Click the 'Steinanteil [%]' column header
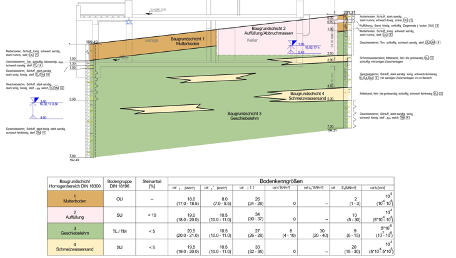The width and height of the screenshot is (456, 258). (x=152, y=184)
